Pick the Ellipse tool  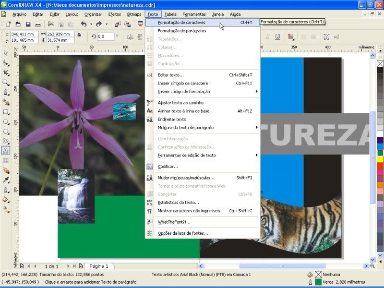[6, 121]
